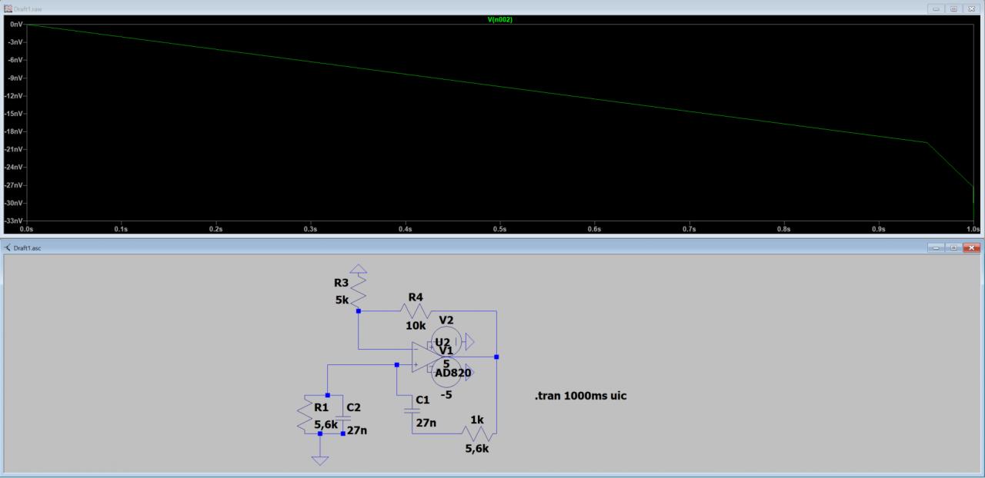Select resistor R4 symbol in schematic
Screen dimensions: 985x478
(416, 310)
